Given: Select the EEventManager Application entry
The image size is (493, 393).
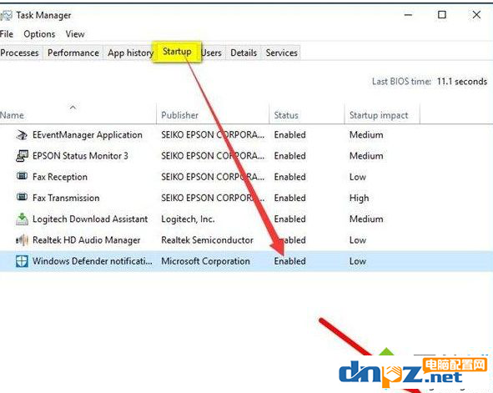Looking at the screenshot, I should (247, 135).
